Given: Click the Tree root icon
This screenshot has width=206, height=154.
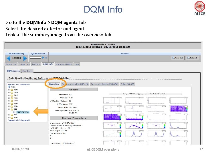Looking at the screenshot, I should (x=9, y=87).
